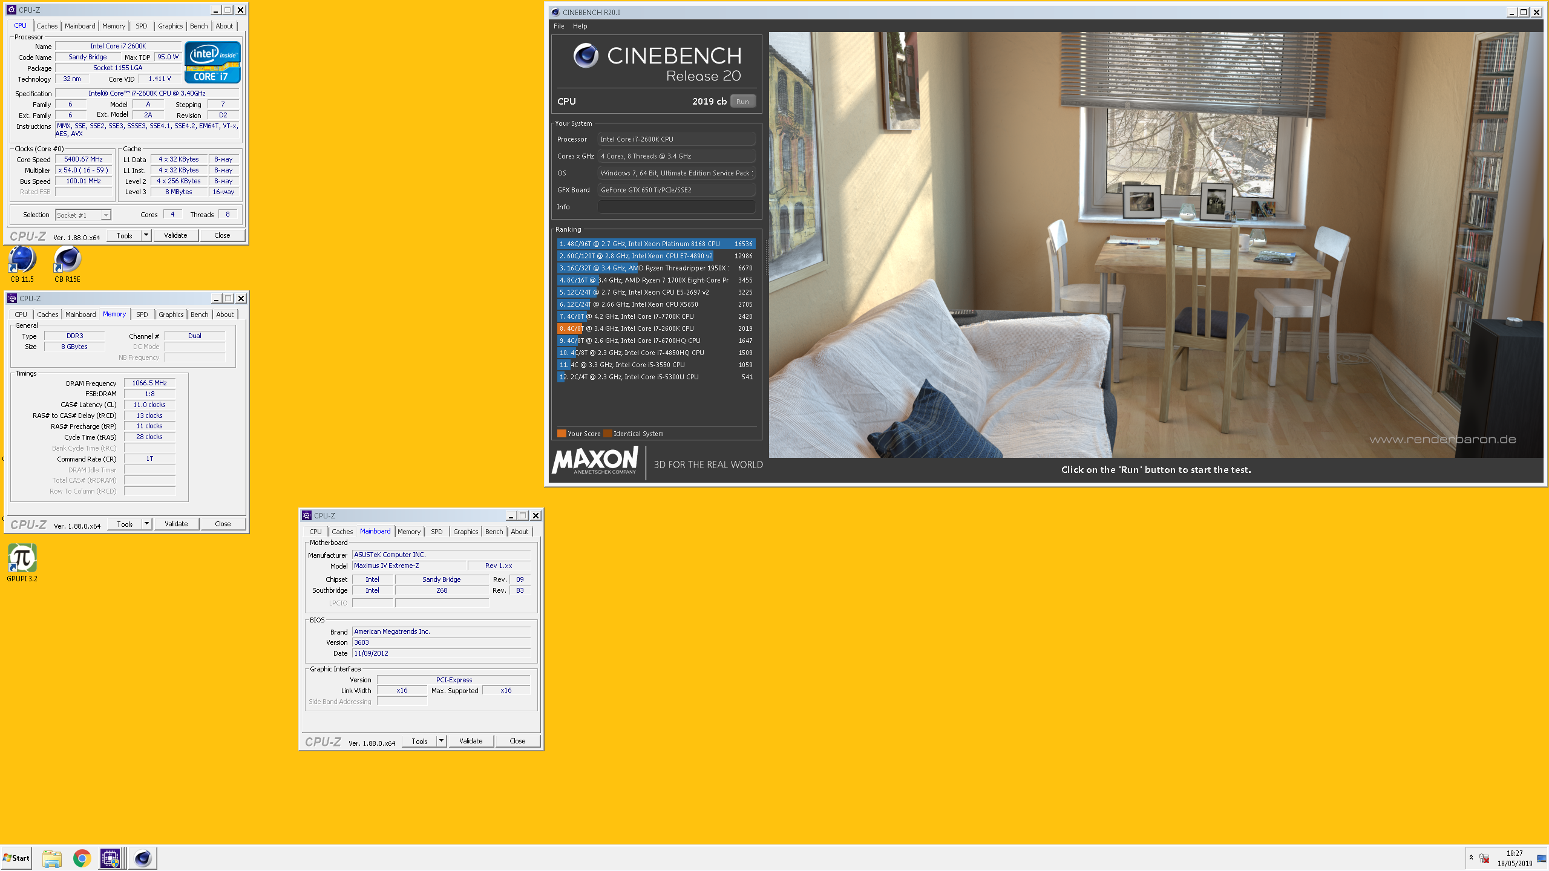Click Validate in CPU-Z Mainboard window
Image resolution: width=1549 pixels, height=871 pixels.
point(471,741)
